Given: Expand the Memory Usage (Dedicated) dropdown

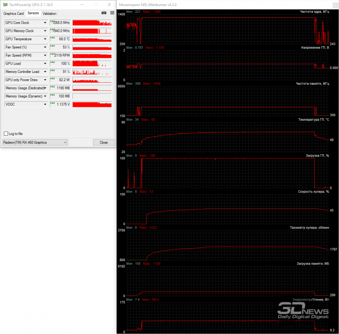Looking at the screenshot, I should point(45,88).
